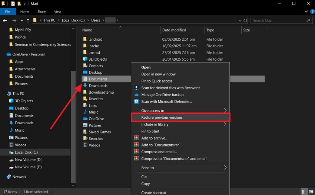Click Scan for deleted files with Recoverit
This screenshot has width=315, height=195.
pyautogui.click(x=170, y=88)
